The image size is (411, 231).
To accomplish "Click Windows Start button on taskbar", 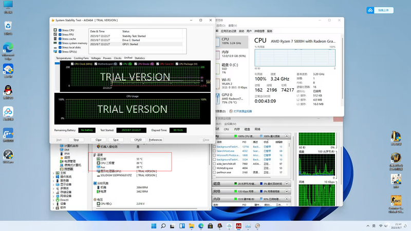I will click(154, 226).
